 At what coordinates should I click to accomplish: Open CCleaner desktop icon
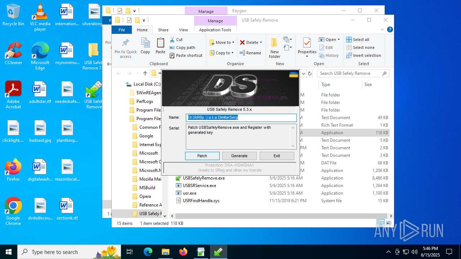[13, 54]
